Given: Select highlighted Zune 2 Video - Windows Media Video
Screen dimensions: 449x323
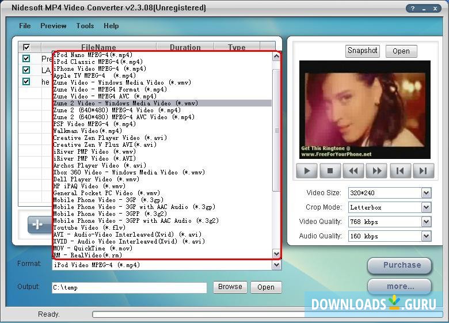Looking at the screenshot, I should click(x=162, y=104).
